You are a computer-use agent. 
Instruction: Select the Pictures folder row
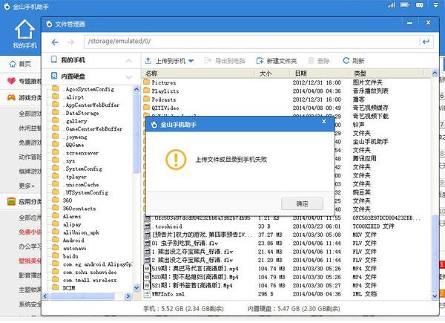click(286, 82)
